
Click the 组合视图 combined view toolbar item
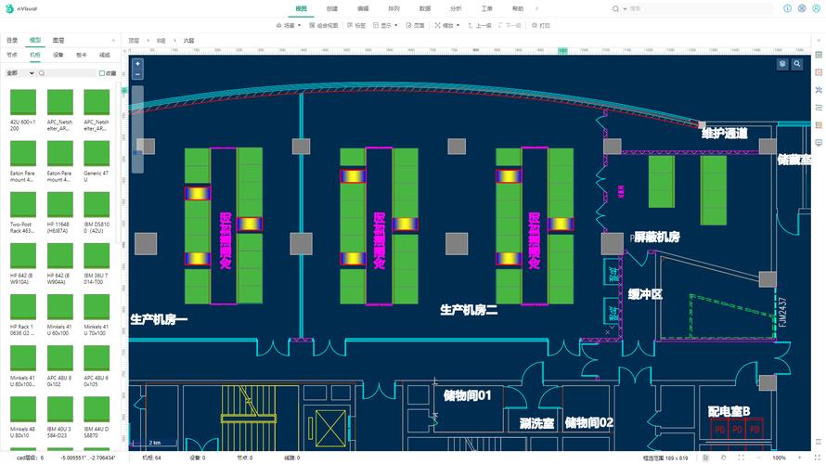324,25
